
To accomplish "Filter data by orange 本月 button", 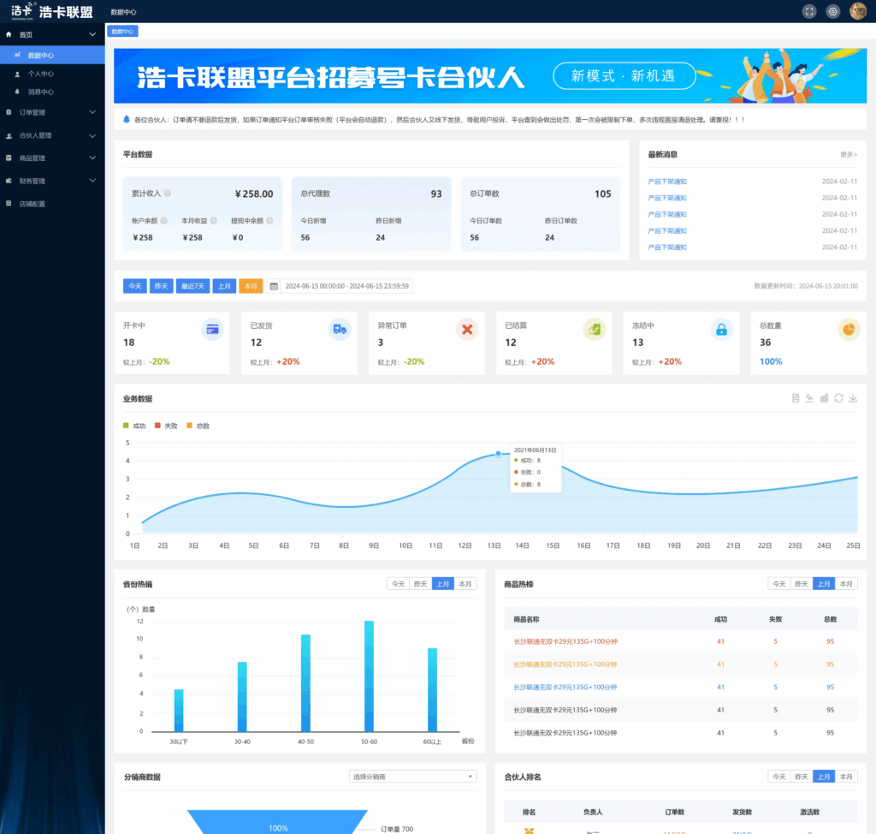I will click(251, 286).
